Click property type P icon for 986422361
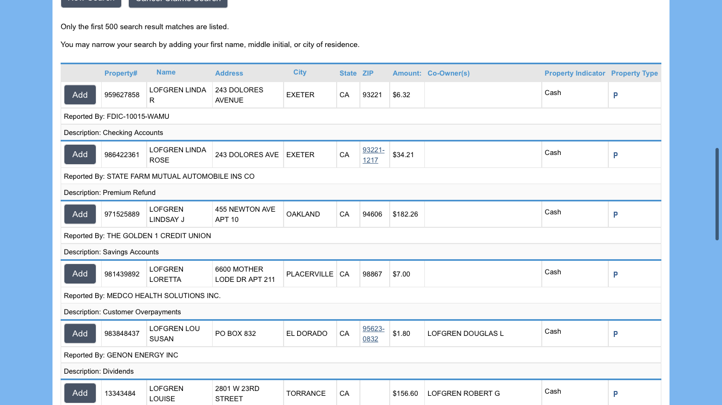 [615, 155]
